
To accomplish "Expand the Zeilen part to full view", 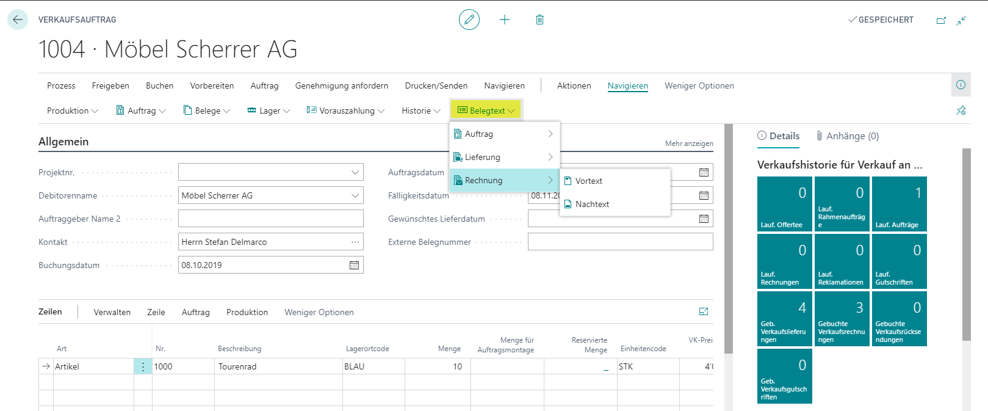I will (x=704, y=311).
